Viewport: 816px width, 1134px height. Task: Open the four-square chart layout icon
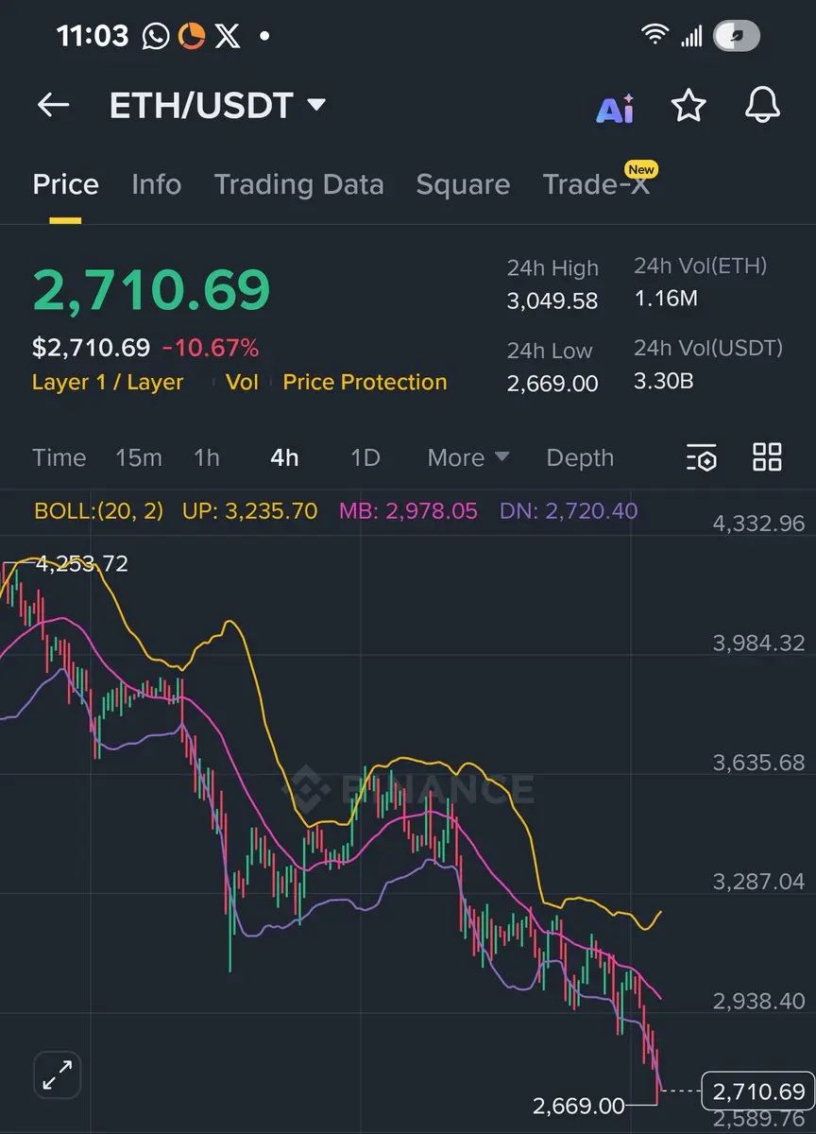point(767,456)
